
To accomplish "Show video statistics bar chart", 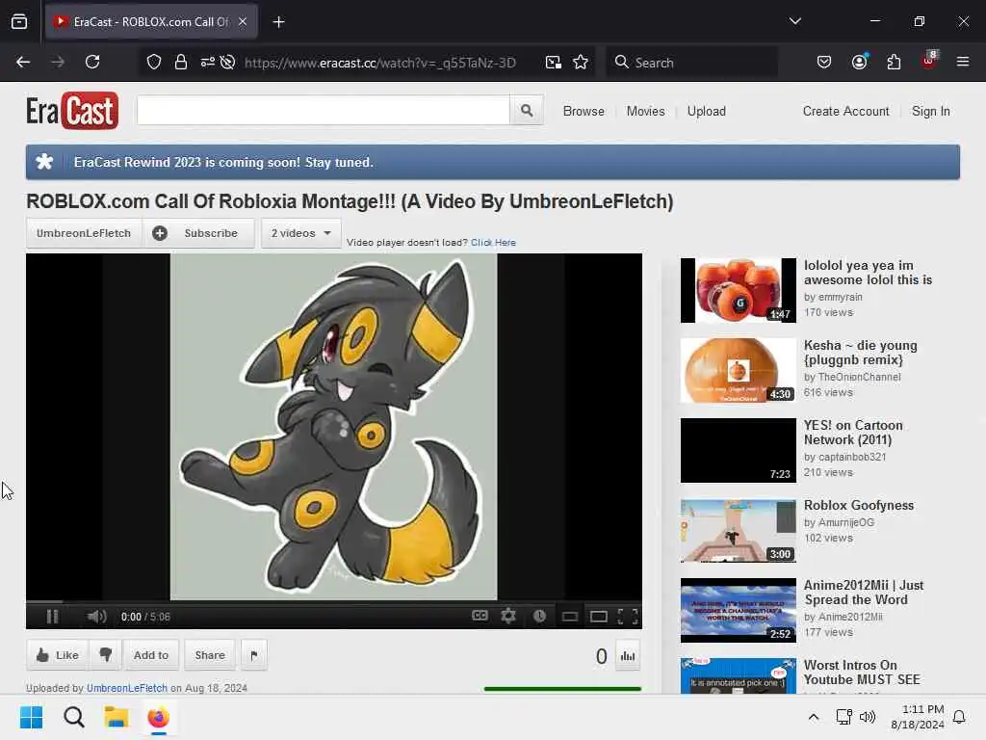I will pyautogui.click(x=628, y=655).
